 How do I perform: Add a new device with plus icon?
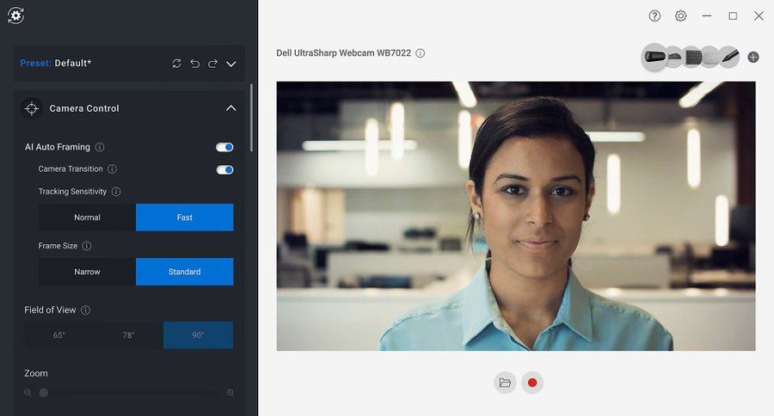tap(753, 57)
